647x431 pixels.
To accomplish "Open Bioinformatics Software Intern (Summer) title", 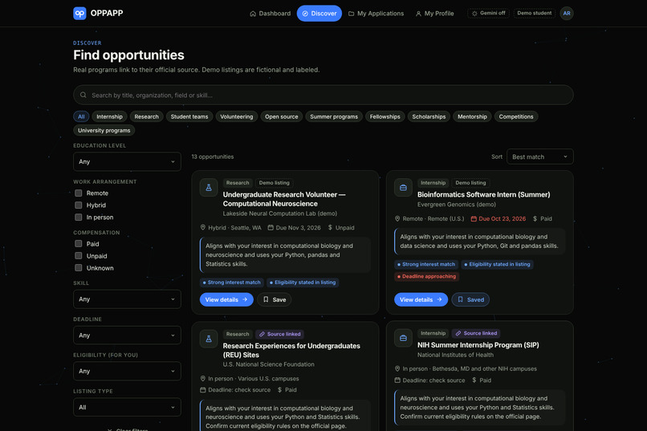I will pos(483,195).
